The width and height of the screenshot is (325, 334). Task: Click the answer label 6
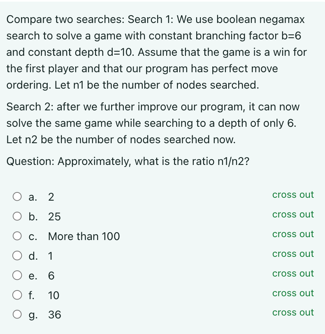[x=51, y=275]
